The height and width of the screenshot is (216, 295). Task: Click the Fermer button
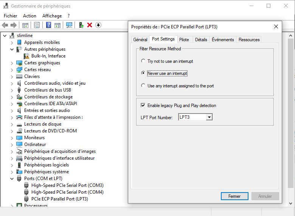(x=234, y=196)
